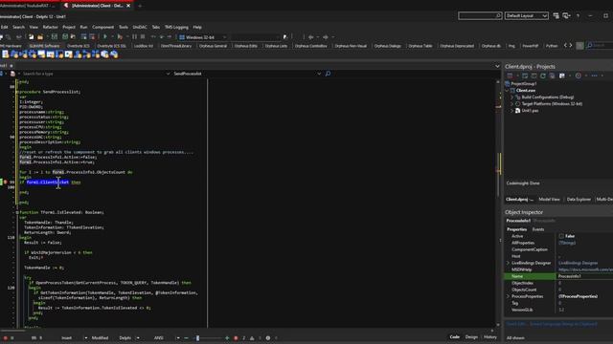Open the Refactor menu
The width and height of the screenshot is (613, 344).
(x=50, y=27)
